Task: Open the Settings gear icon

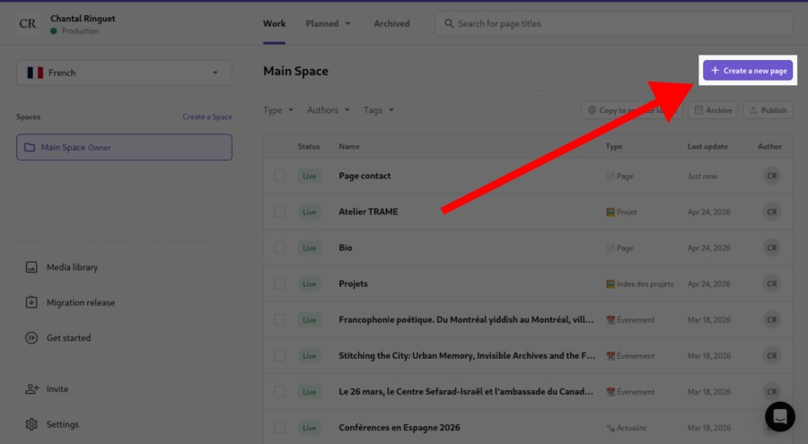Action: pyautogui.click(x=31, y=424)
